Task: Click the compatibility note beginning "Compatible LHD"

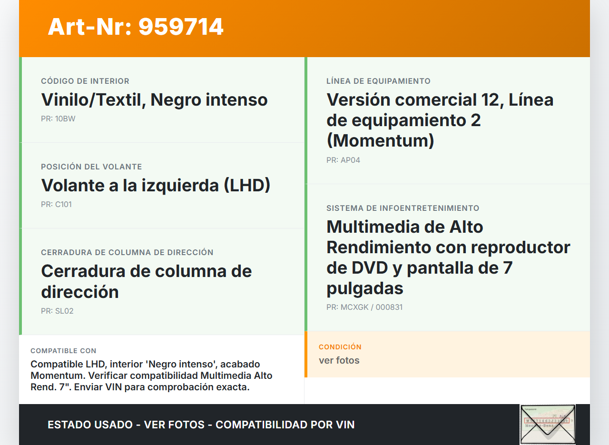Action: coord(151,376)
